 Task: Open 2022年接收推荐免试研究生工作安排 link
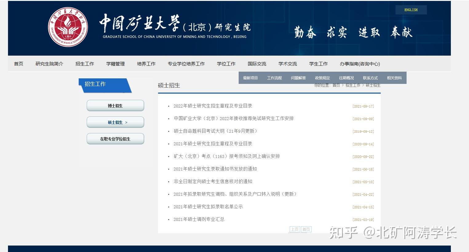[234, 118]
